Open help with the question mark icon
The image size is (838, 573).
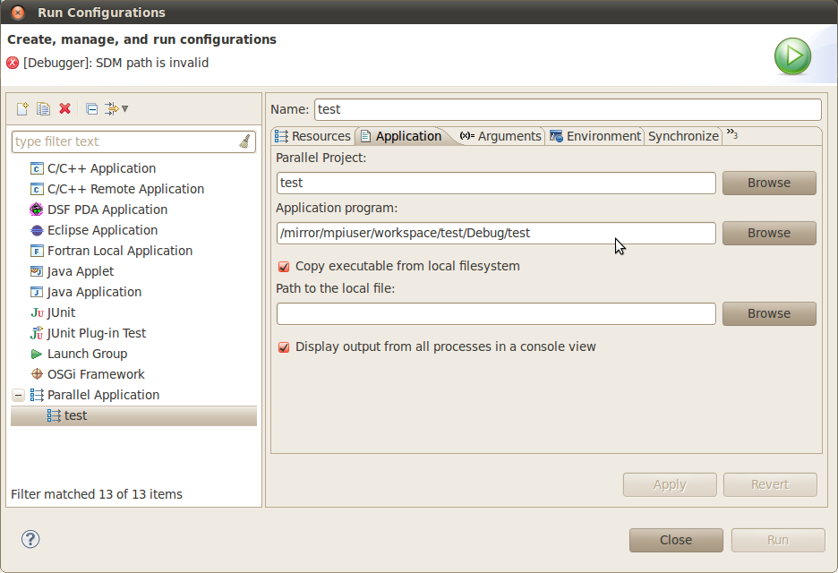(30, 539)
